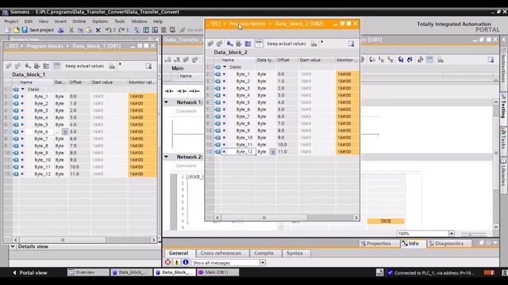The height and width of the screenshot is (285, 508).
Task: Open the data type dropdown for Byte_6 in Data_block_1
Action: coord(65,132)
